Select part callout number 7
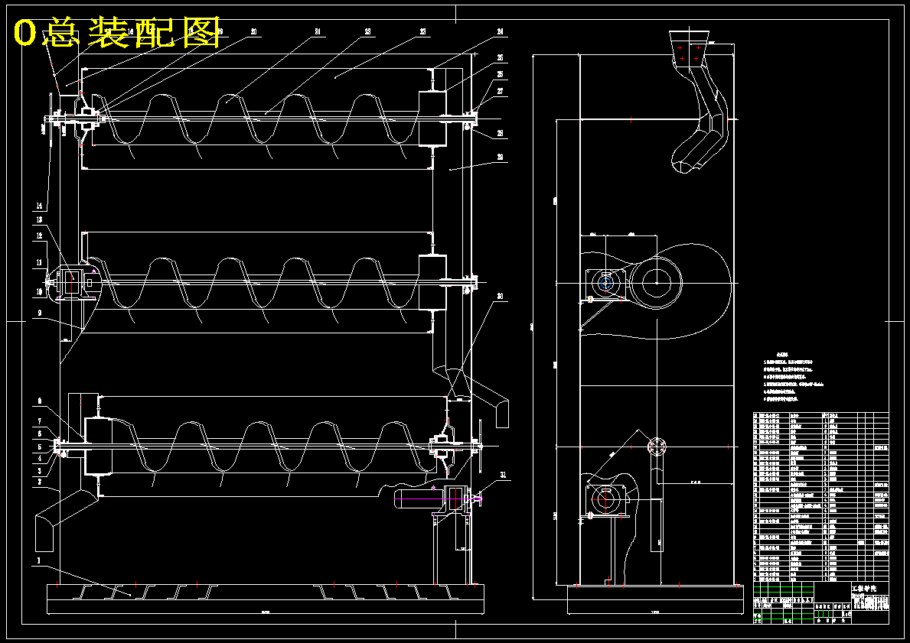Viewport: 910px width, 643px height. (x=40, y=421)
